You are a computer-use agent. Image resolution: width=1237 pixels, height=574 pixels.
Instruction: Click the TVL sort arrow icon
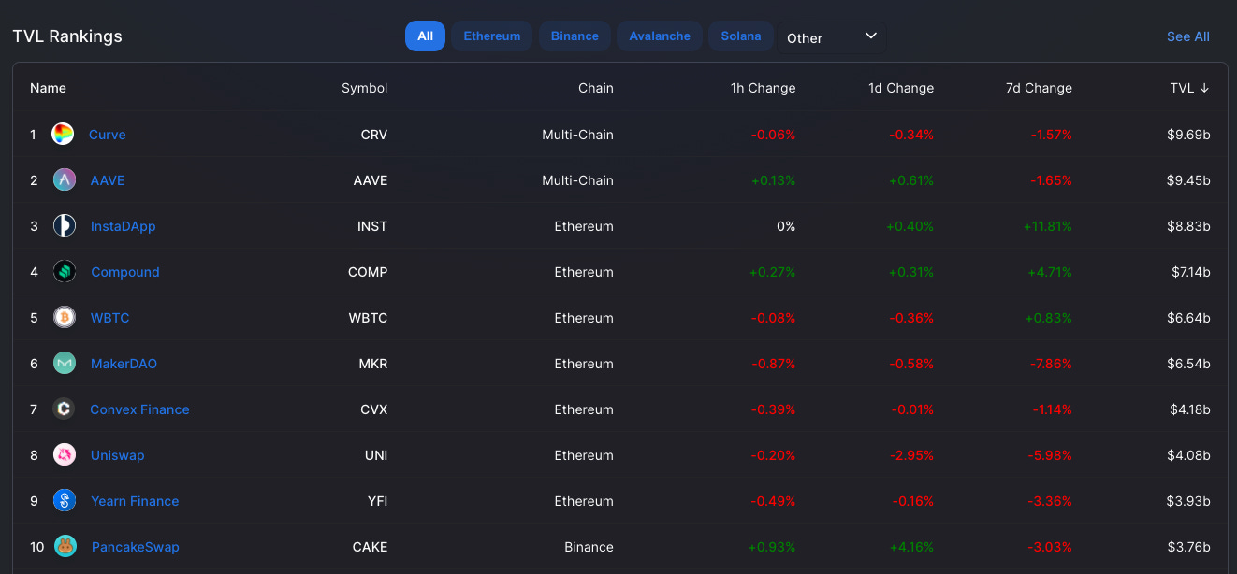point(1204,88)
